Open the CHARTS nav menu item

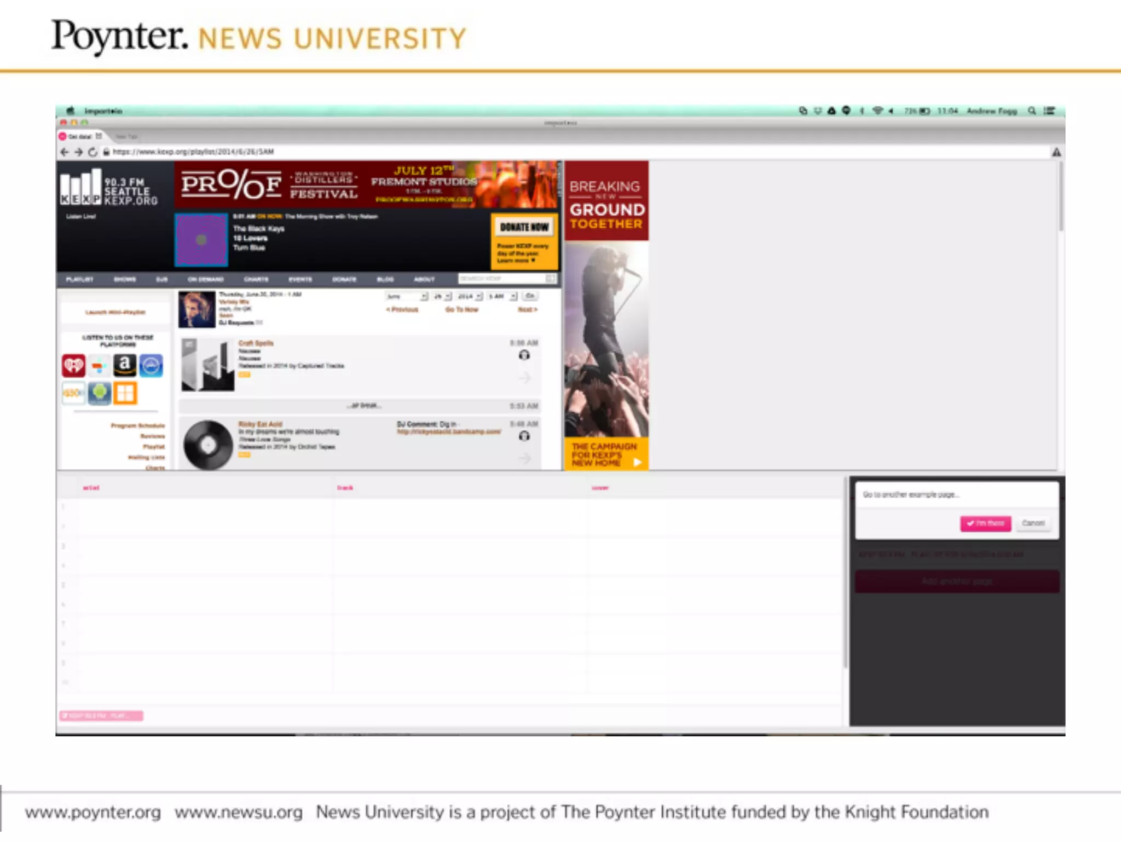[256, 280]
